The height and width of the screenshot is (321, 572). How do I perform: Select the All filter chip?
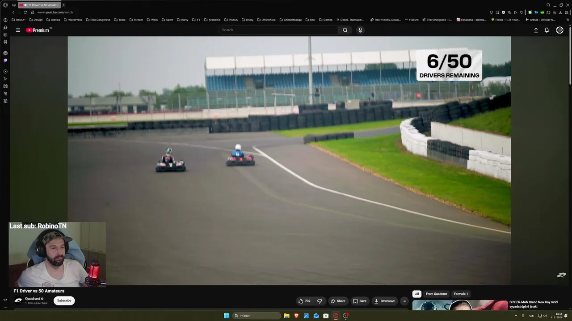(x=417, y=294)
